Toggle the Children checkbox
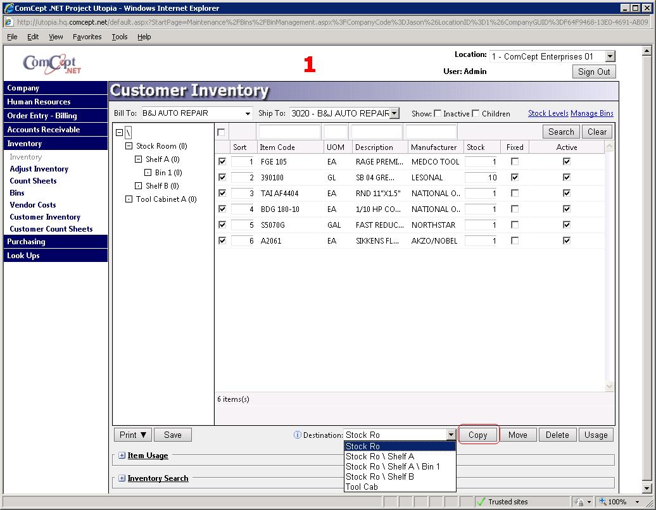This screenshot has width=656, height=510. [476, 114]
